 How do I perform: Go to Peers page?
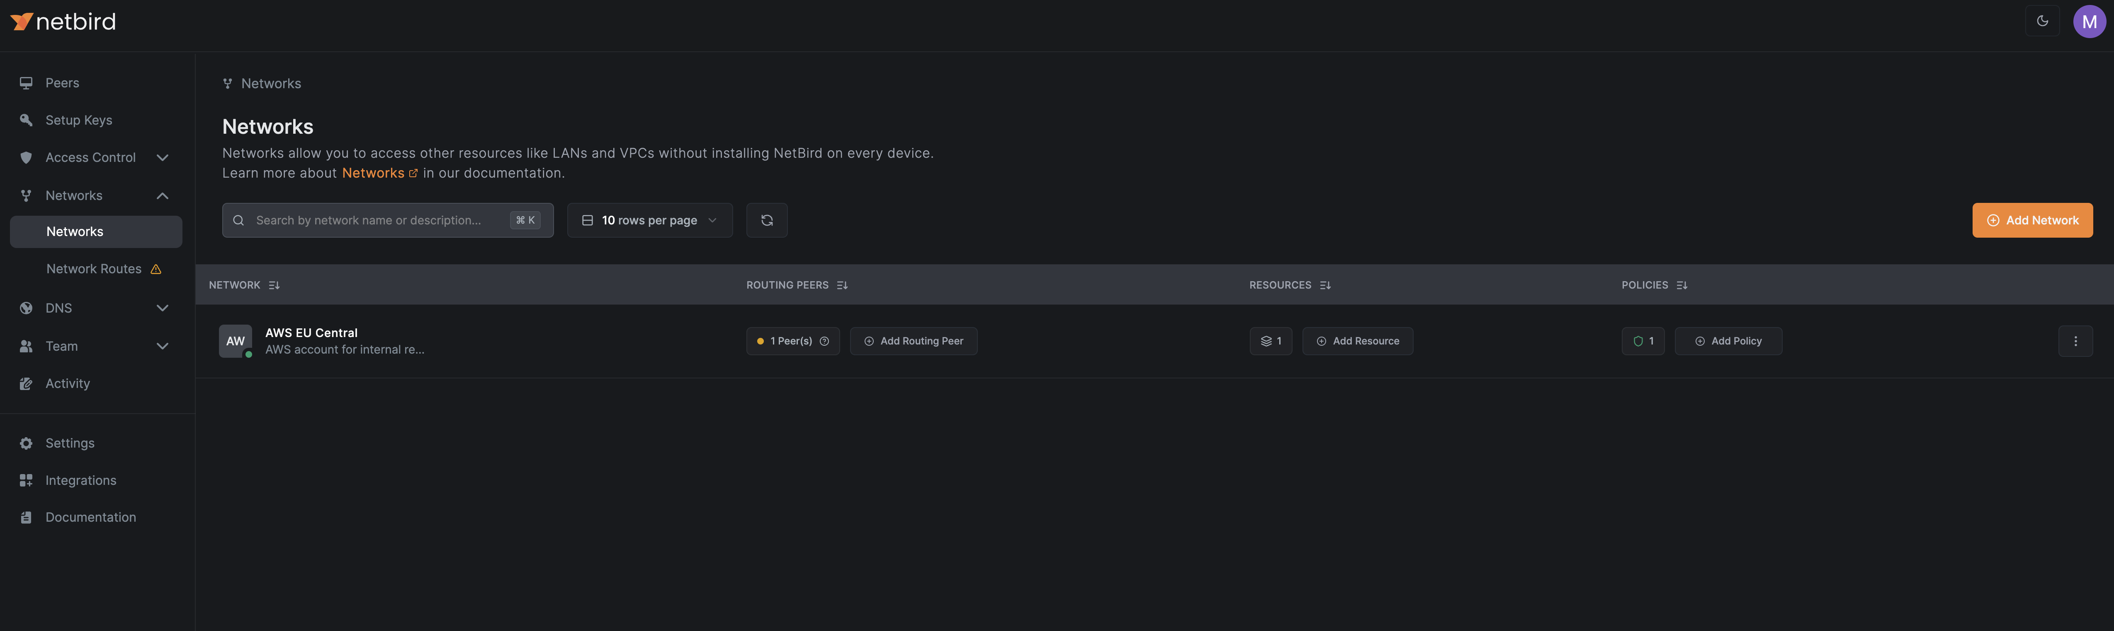click(x=62, y=83)
